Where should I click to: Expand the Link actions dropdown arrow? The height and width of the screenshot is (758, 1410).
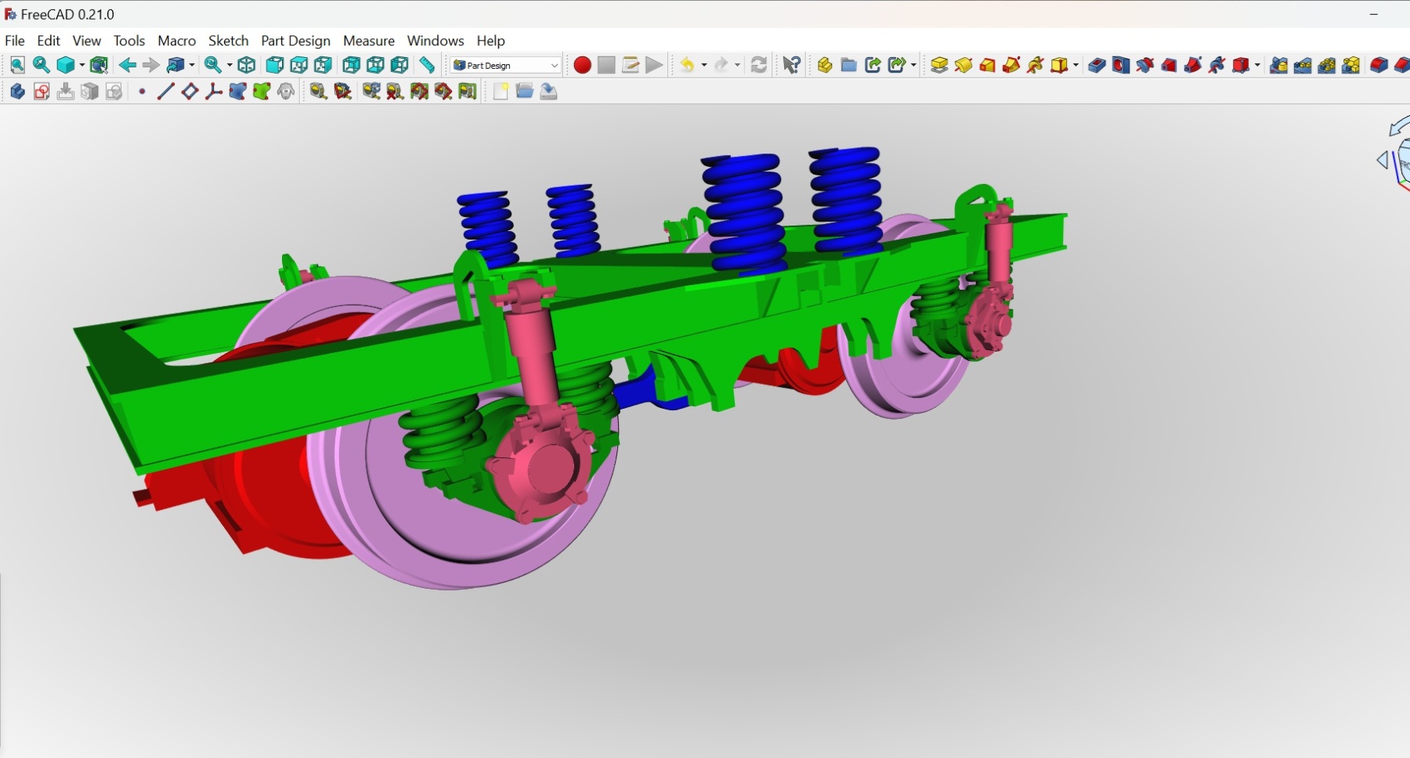[x=913, y=65]
